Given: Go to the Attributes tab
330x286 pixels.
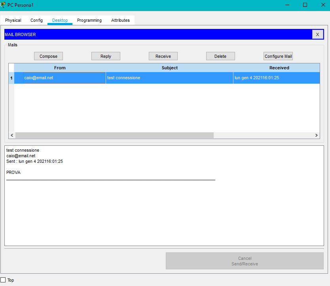Looking at the screenshot, I should click(x=120, y=20).
